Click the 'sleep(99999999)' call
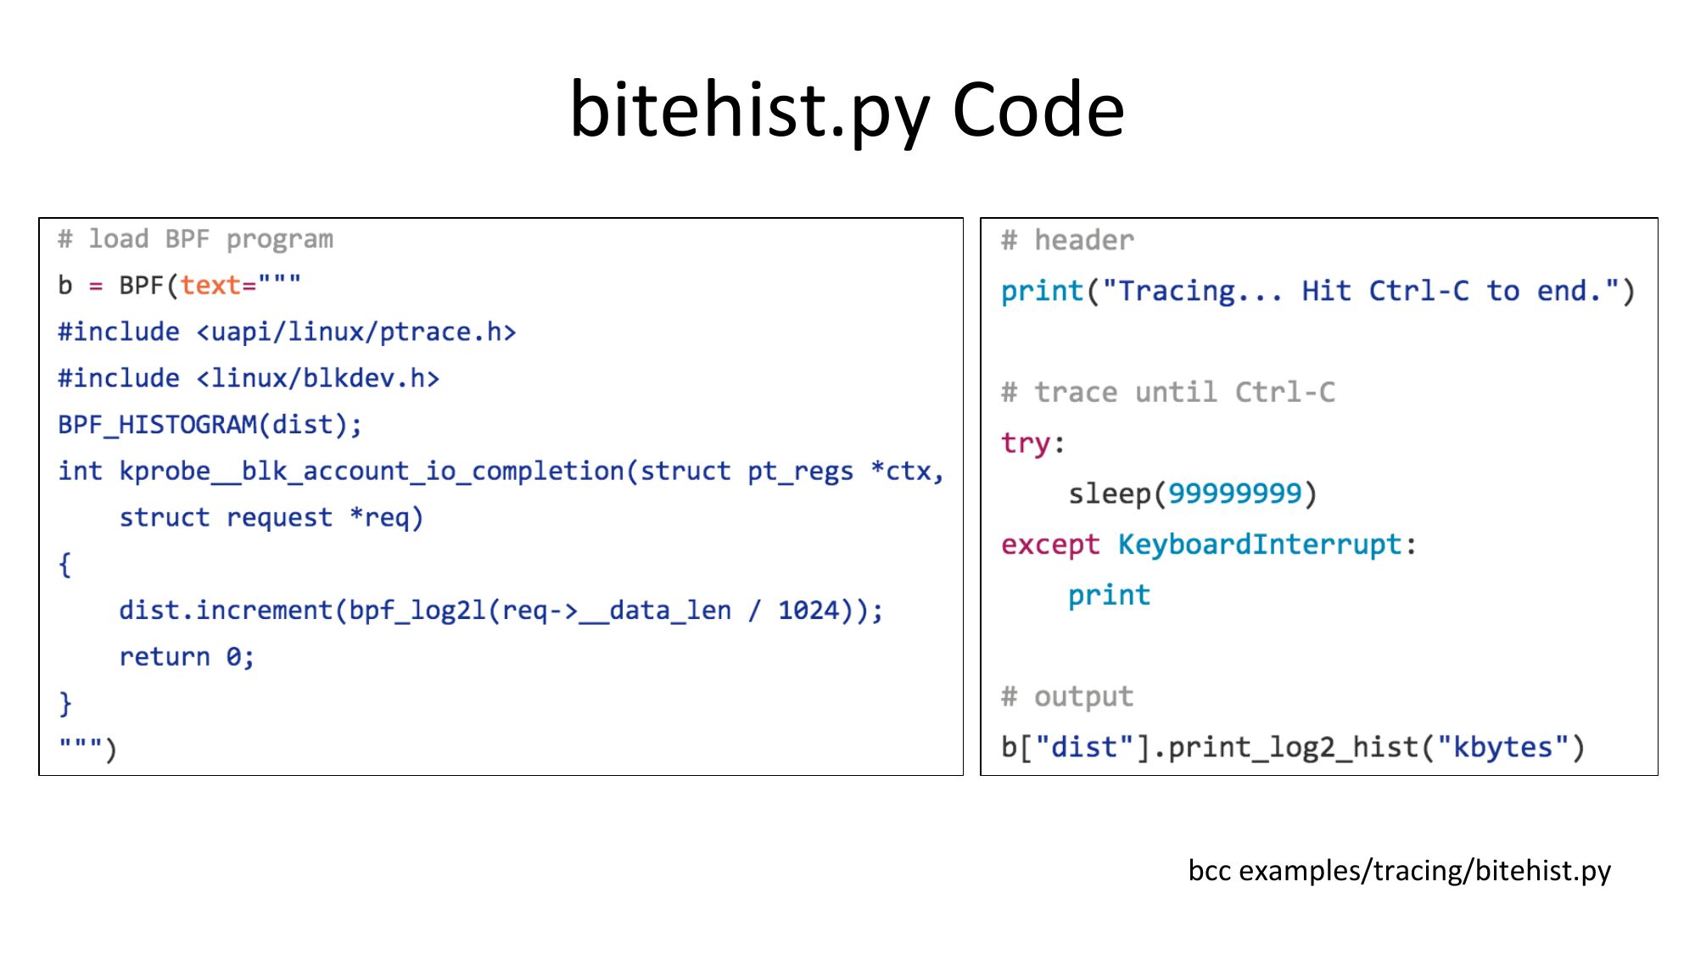The width and height of the screenshot is (1695, 954). click(1192, 494)
